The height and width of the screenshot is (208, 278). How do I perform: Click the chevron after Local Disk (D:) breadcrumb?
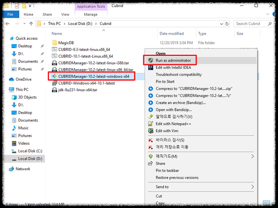pos(96,24)
